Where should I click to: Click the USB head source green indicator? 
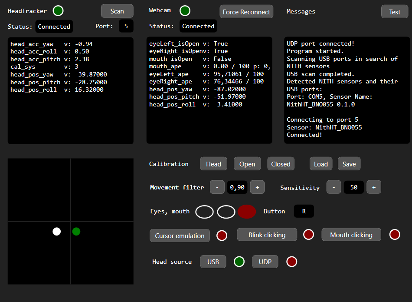[x=239, y=262]
